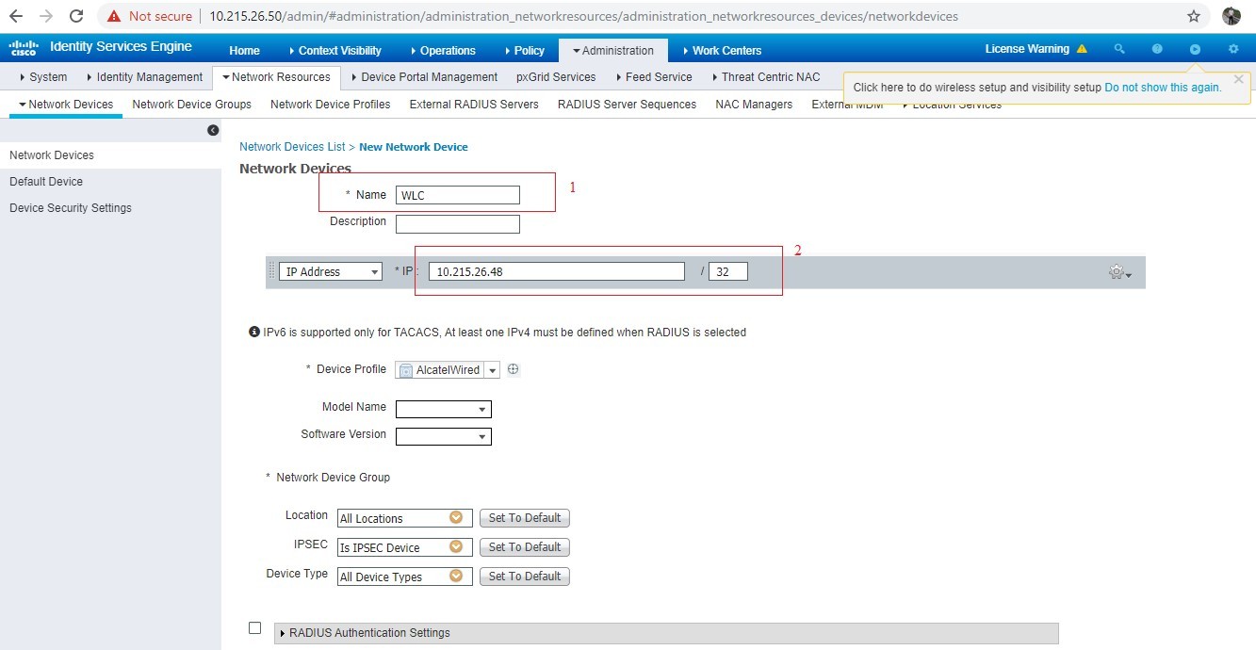Switch to RADIUS Server Sequences tab
Image resolution: width=1256 pixels, height=650 pixels.
(x=627, y=105)
